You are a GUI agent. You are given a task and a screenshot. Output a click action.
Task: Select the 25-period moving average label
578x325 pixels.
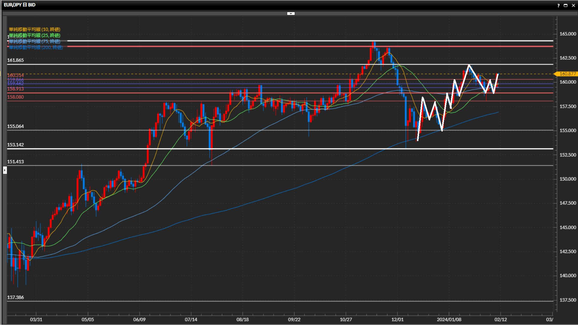(34, 35)
